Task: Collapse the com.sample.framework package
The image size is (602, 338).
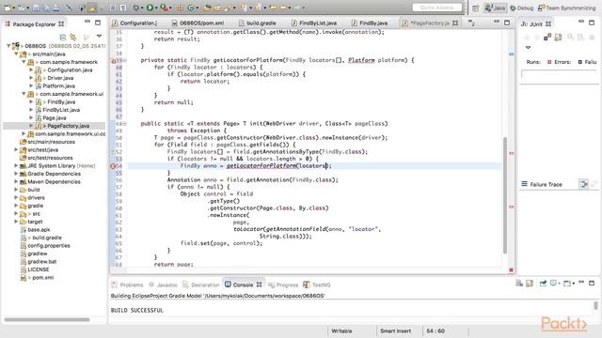Action: [24, 62]
